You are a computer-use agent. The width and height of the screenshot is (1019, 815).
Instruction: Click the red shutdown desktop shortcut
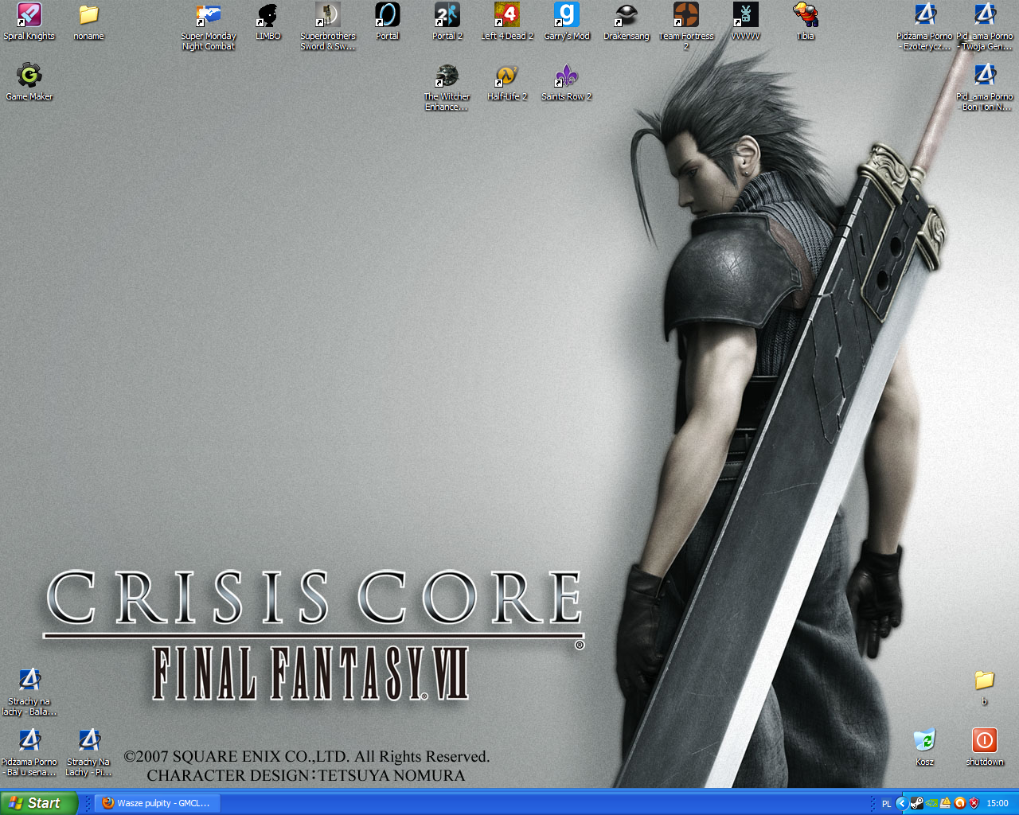[984, 741]
